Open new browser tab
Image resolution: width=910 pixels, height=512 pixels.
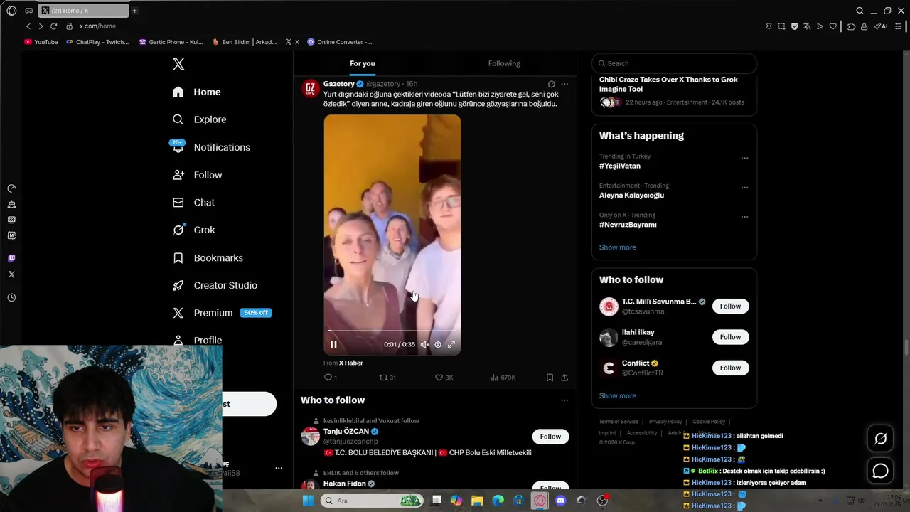(x=134, y=11)
